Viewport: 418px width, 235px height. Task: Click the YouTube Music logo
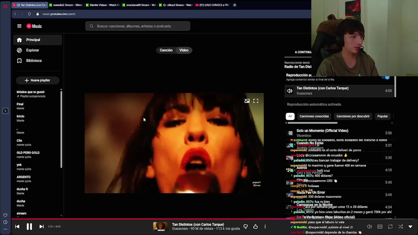pyautogui.click(x=34, y=26)
